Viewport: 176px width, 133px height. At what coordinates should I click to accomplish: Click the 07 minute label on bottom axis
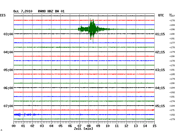point(79,126)
